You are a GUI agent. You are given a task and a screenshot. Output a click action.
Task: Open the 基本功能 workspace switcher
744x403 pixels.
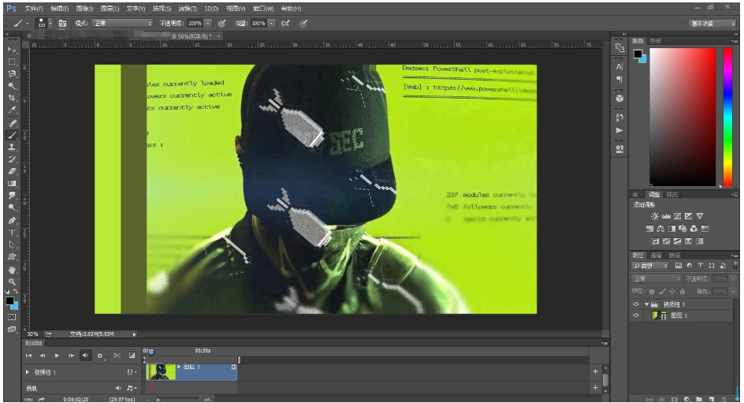712,24
